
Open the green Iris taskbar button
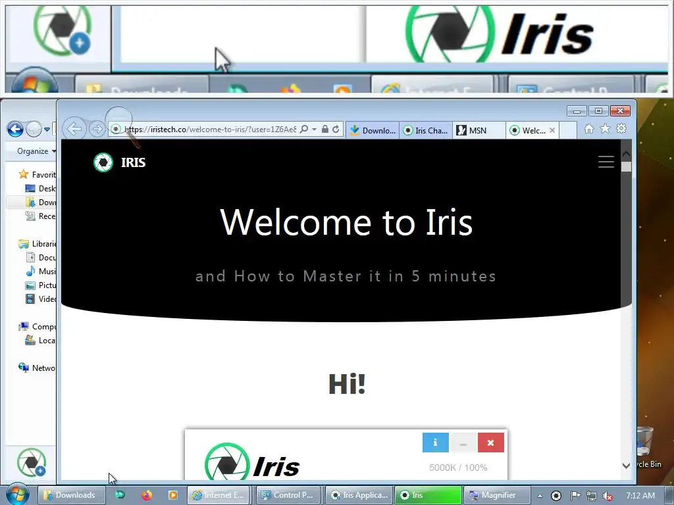pyautogui.click(x=428, y=495)
